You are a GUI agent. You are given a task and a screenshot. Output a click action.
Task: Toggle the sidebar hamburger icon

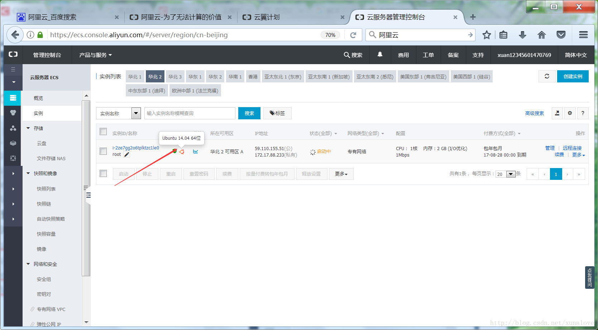[x=13, y=70]
